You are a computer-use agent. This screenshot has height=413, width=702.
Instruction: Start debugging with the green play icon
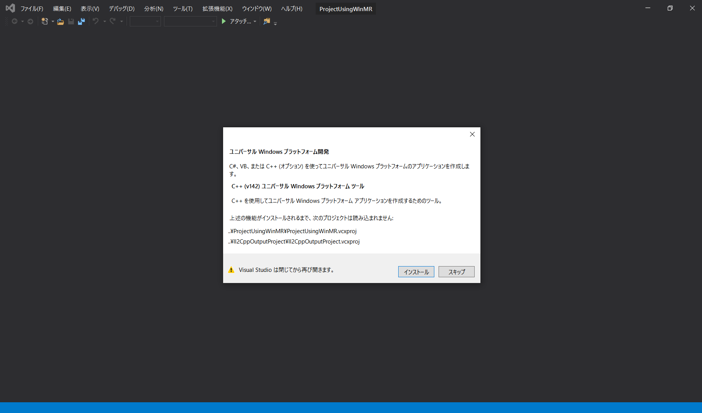(x=224, y=21)
